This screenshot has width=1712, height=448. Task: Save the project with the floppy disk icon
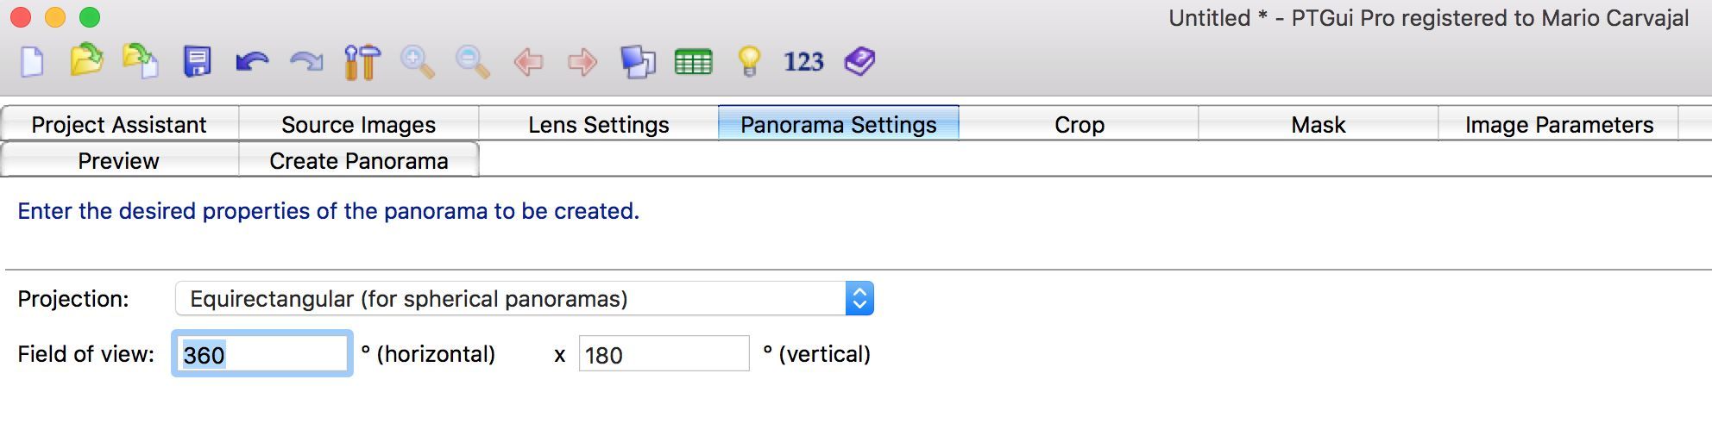click(x=197, y=62)
